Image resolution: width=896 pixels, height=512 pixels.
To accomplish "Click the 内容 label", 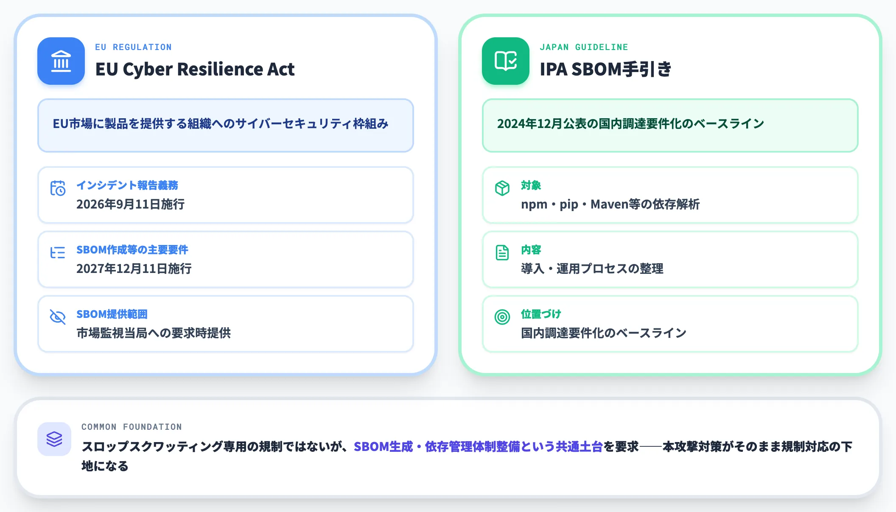I will pos(531,250).
